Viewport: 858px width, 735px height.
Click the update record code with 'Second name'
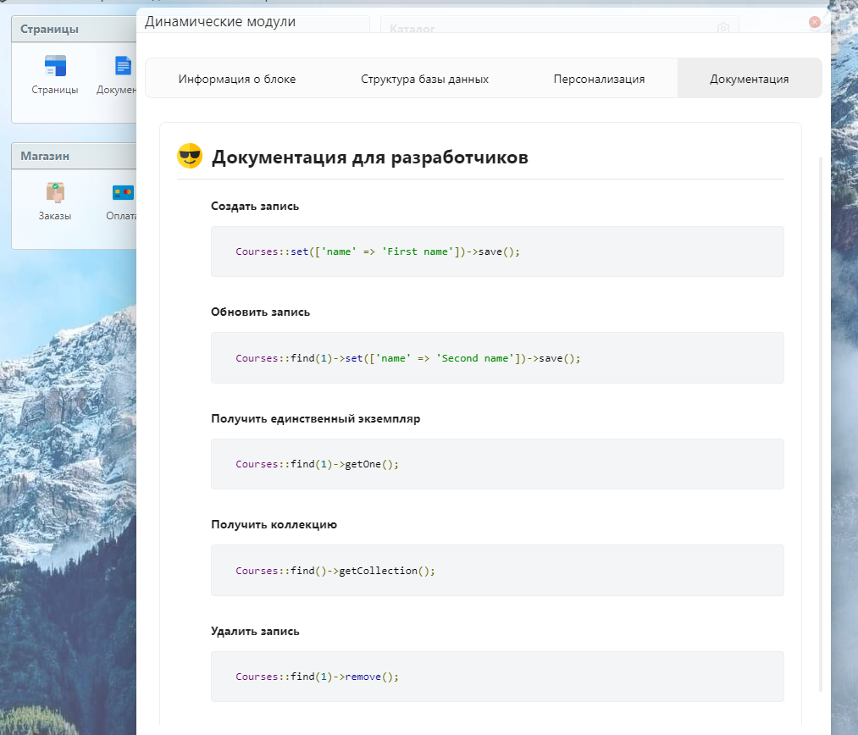coord(497,358)
